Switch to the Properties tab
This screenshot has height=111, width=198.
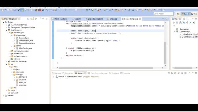pyautogui.click(x=68, y=73)
